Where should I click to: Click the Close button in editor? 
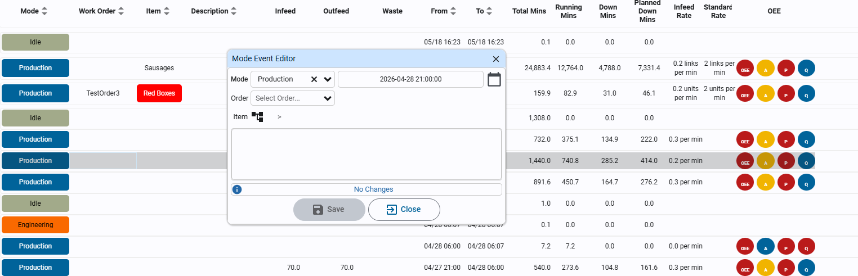click(x=404, y=209)
